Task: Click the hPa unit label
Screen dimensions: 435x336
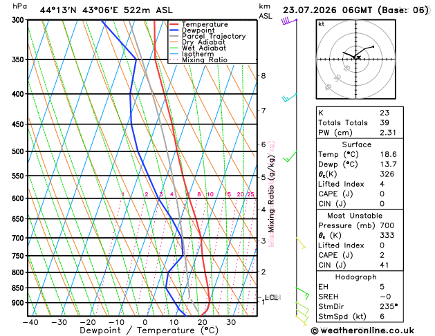Action: point(19,6)
